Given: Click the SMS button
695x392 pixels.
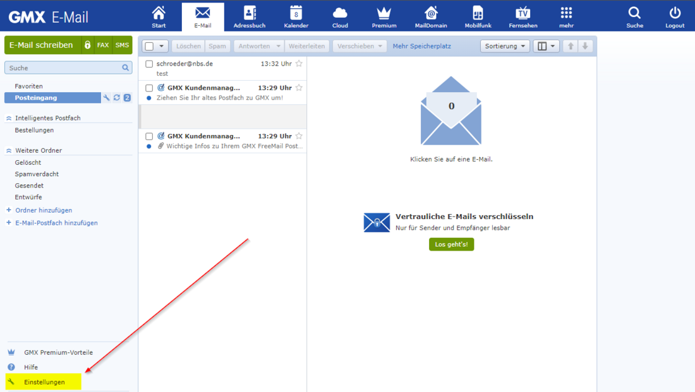Looking at the screenshot, I should point(123,45).
